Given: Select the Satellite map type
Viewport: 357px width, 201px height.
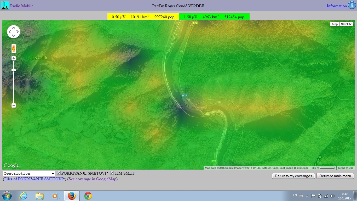Looking at the screenshot, I should (346, 24).
